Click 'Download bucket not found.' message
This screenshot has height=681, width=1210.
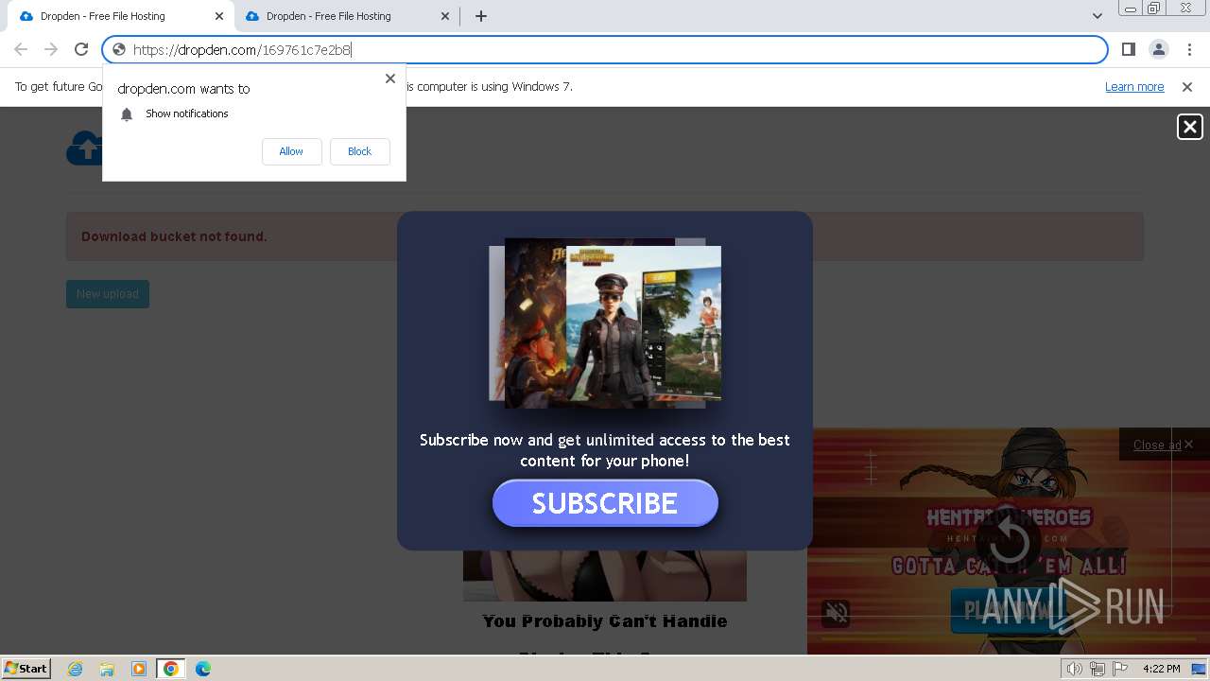tap(174, 236)
